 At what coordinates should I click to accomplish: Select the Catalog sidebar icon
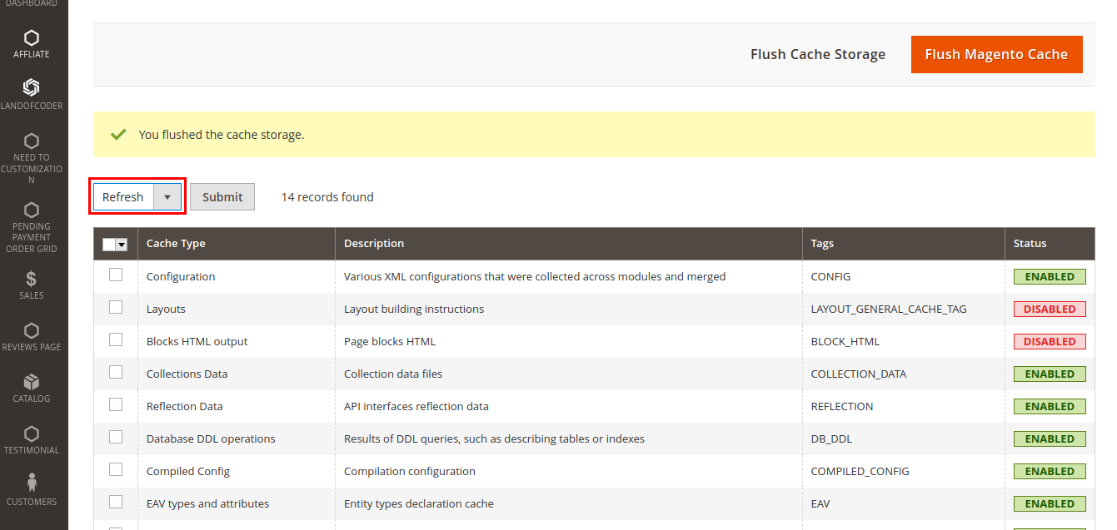click(32, 383)
